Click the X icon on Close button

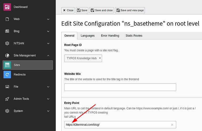(x=64, y=10)
